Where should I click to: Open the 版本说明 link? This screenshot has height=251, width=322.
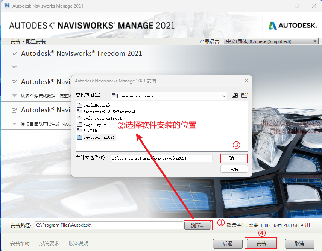pyautogui.click(x=79, y=243)
